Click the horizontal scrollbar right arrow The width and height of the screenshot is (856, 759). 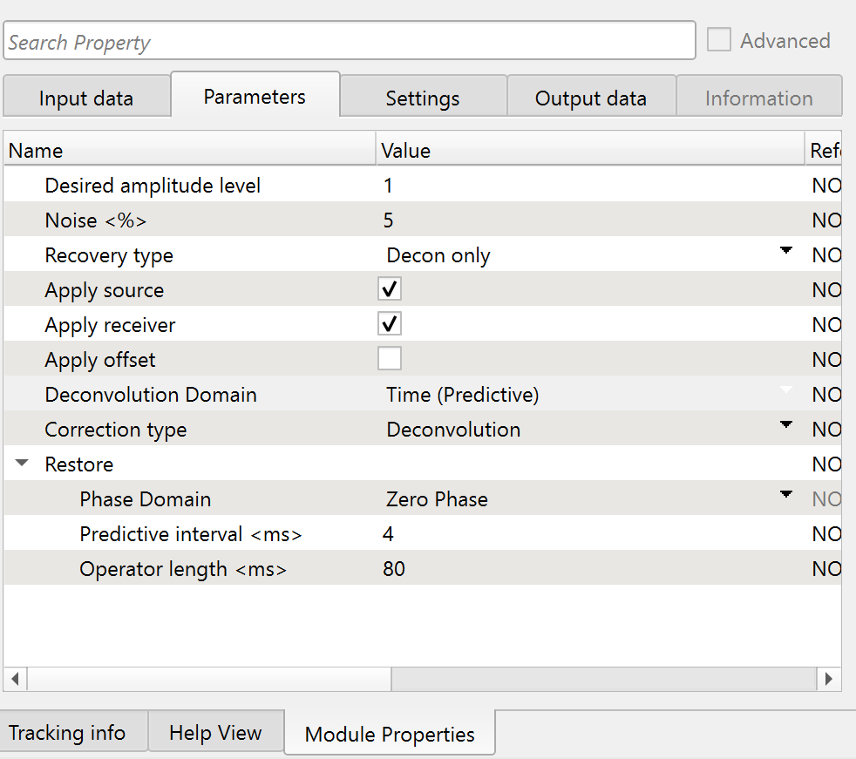coord(828,679)
